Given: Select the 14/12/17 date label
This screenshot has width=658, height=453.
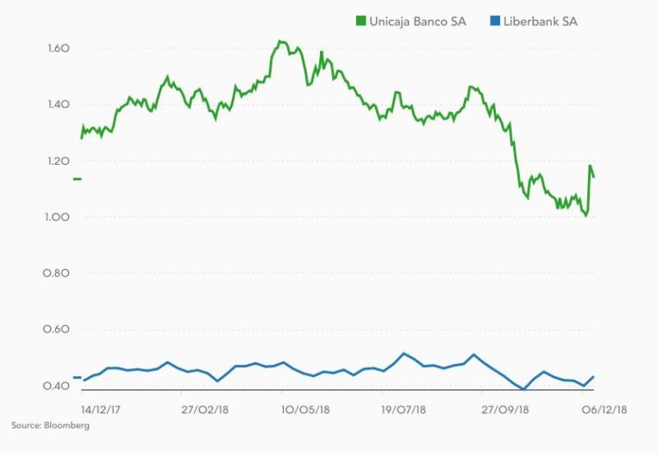Looking at the screenshot, I should point(101,409).
